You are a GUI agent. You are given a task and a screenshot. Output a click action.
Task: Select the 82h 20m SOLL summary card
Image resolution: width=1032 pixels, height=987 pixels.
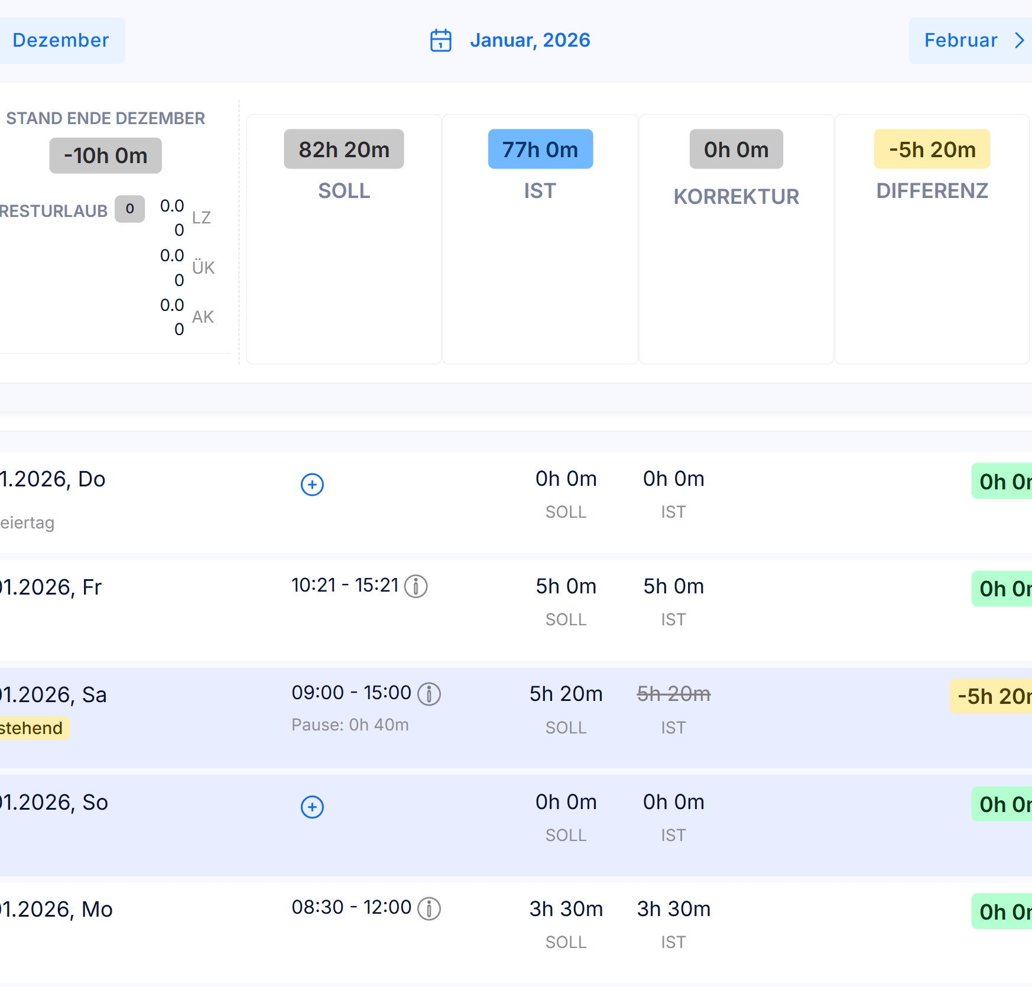click(344, 239)
